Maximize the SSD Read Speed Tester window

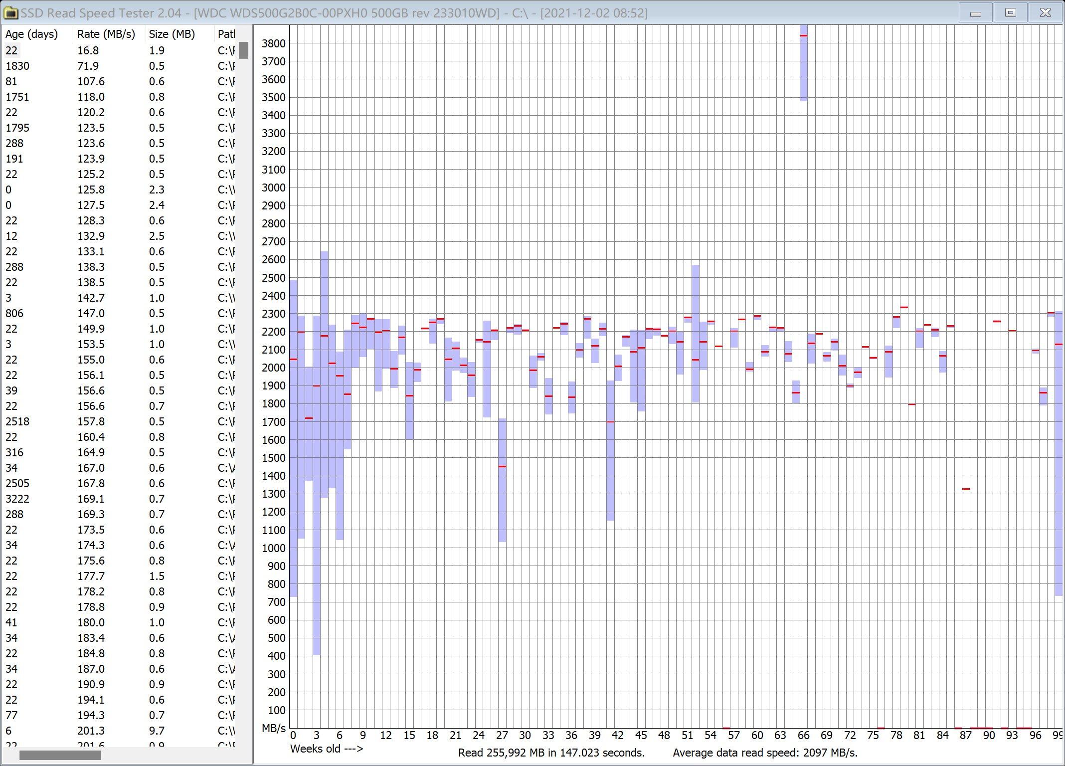tap(1011, 12)
